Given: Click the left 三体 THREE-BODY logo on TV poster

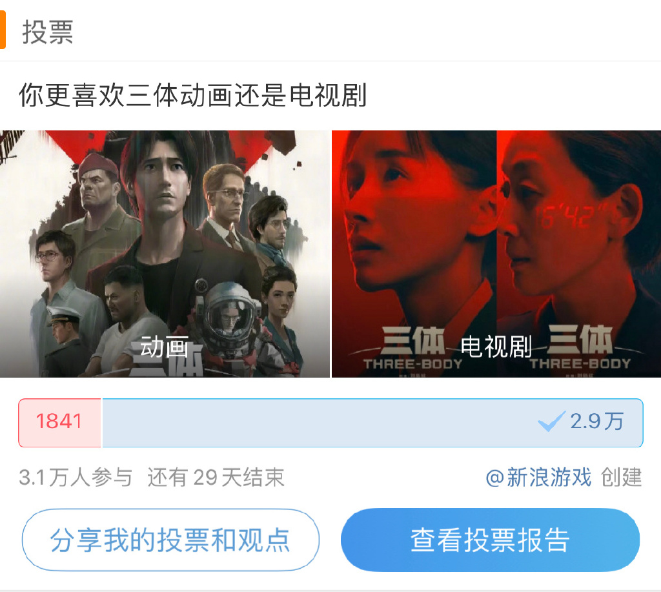Looking at the screenshot, I should pyautogui.click(x=412, y=347).
